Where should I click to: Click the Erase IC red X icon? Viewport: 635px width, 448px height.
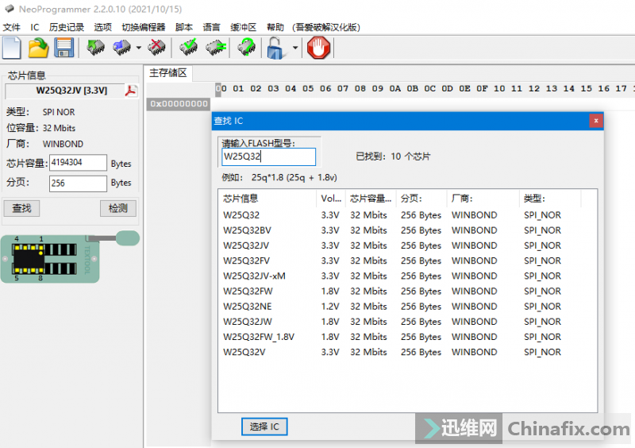coord(156,48)
